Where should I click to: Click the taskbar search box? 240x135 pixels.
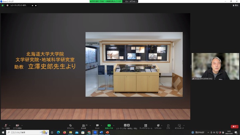28,132
